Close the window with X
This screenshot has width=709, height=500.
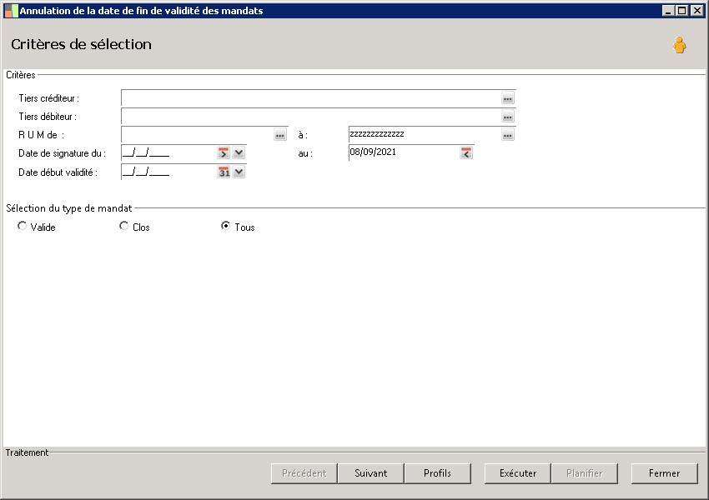coord(696,10)
